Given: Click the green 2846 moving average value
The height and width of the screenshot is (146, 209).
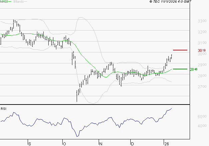Looking at the screenshot, I should 194,69.
